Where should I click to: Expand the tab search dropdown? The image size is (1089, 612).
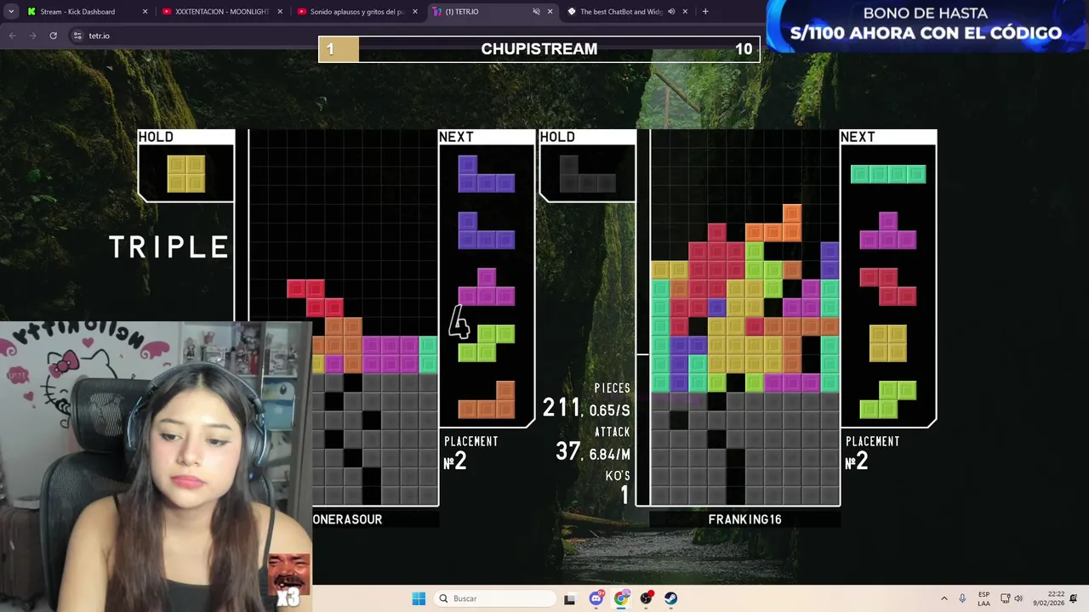click(x=11, y=12)
